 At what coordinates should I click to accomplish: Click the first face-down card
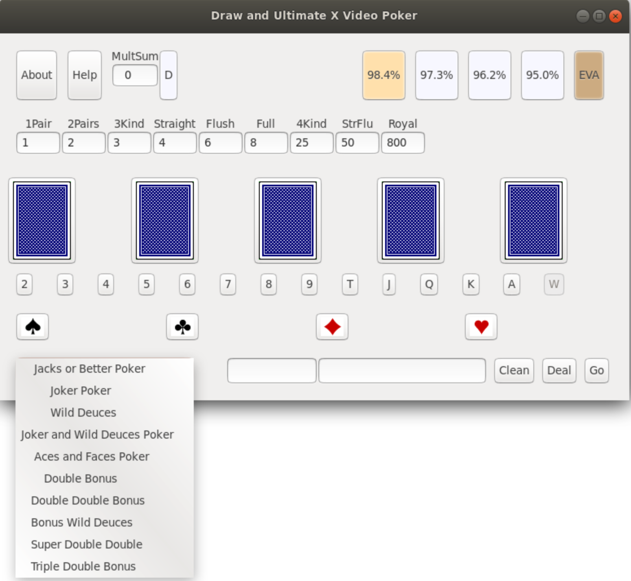[x=42, y=220]
